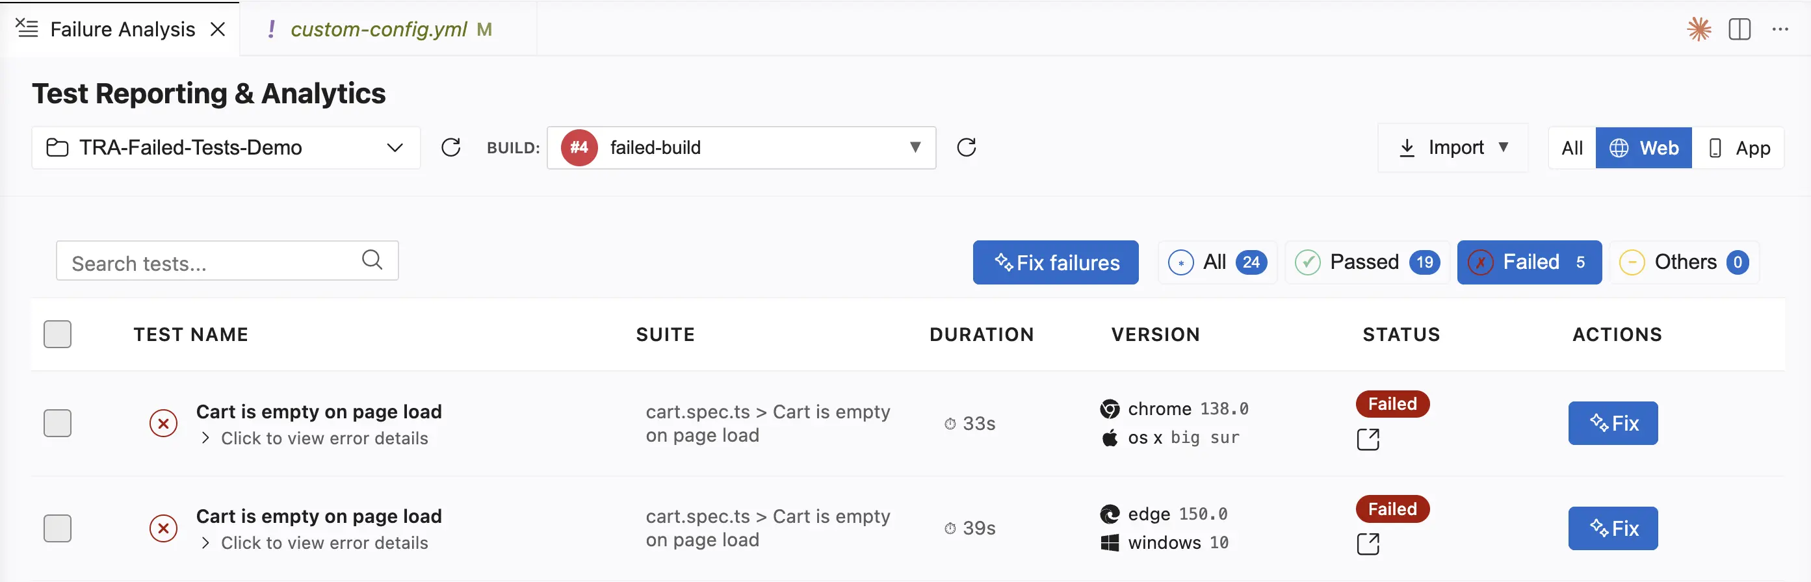Viewport: 1811px width, 582px height.
Task: Click the clock icon beside 33s
Action: point(950,424)
